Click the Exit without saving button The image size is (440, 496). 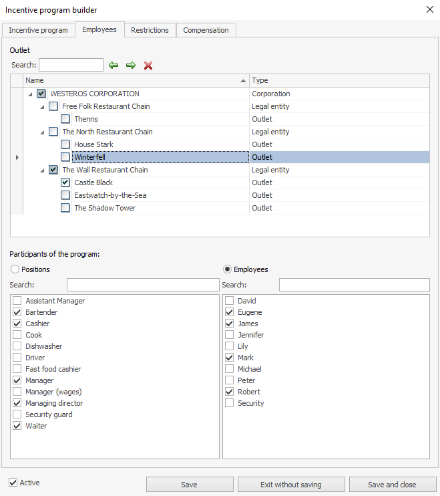point(291,485)
